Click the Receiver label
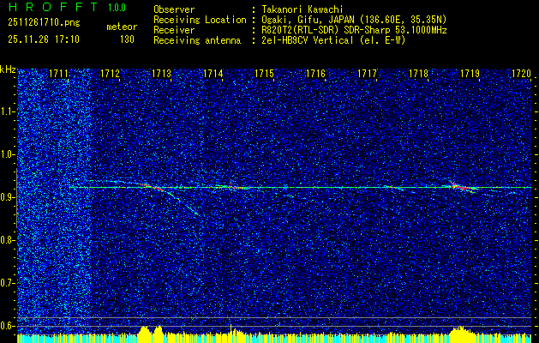The width and height of the screenshot is (539, 343). click(x=174, y=30)
